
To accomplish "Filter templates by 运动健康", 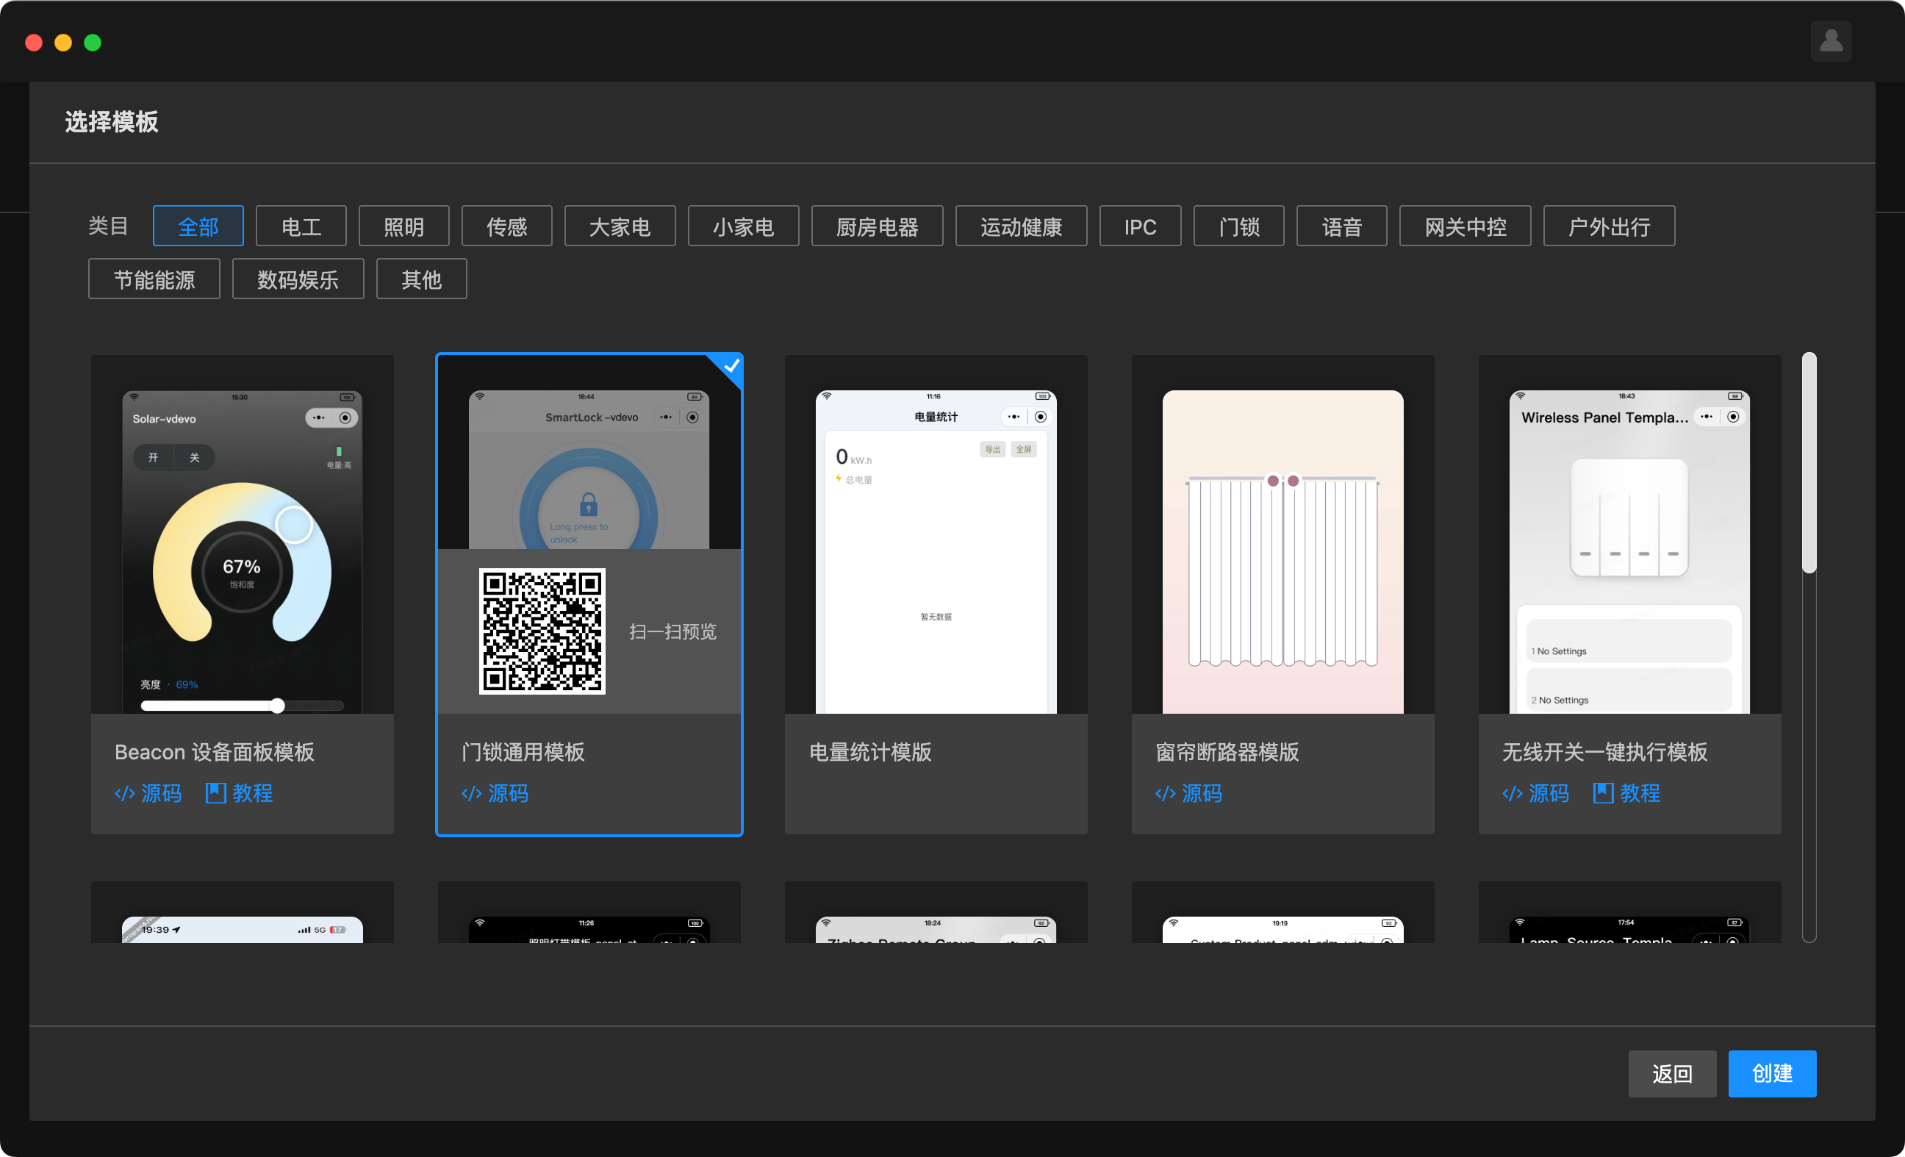I will pyautogui.click(x=1021, y=226).
